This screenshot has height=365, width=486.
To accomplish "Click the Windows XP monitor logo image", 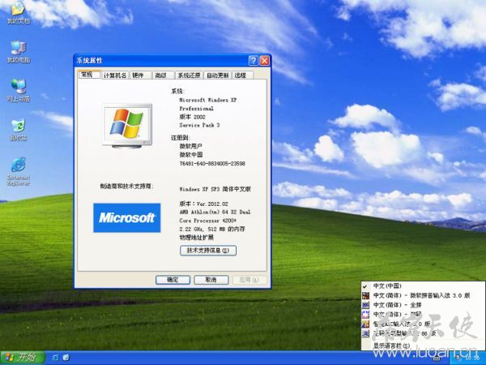I will [127, 126].
